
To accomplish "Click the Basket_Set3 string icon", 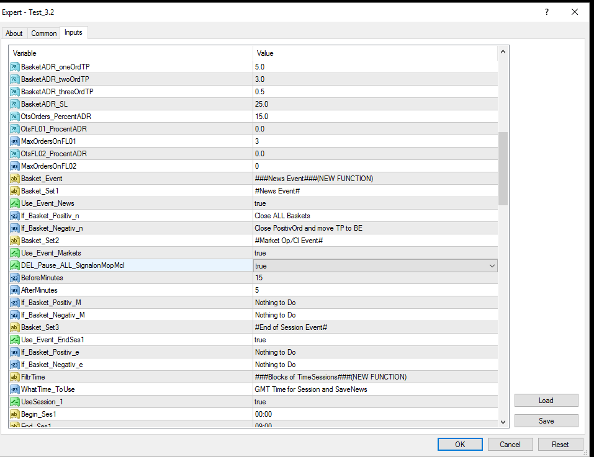I will coord(14,327).
